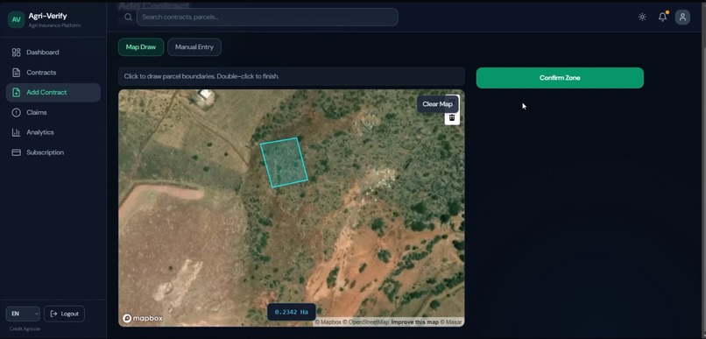Screen dimensions: 706x339
Task: Select Add Contract in sidebar
Action: coord(53,92)
